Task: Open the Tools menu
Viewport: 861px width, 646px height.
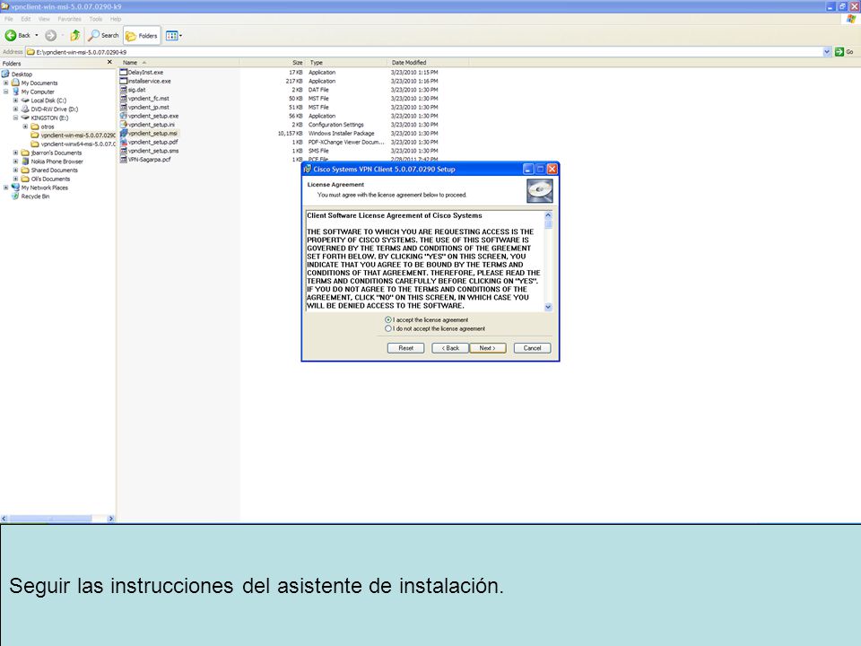Action: click(96, 19)
